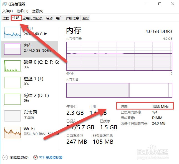Switch to the 性能 tab
The image size is (179, 164).
pyautogui.click(x=16, y=18)
